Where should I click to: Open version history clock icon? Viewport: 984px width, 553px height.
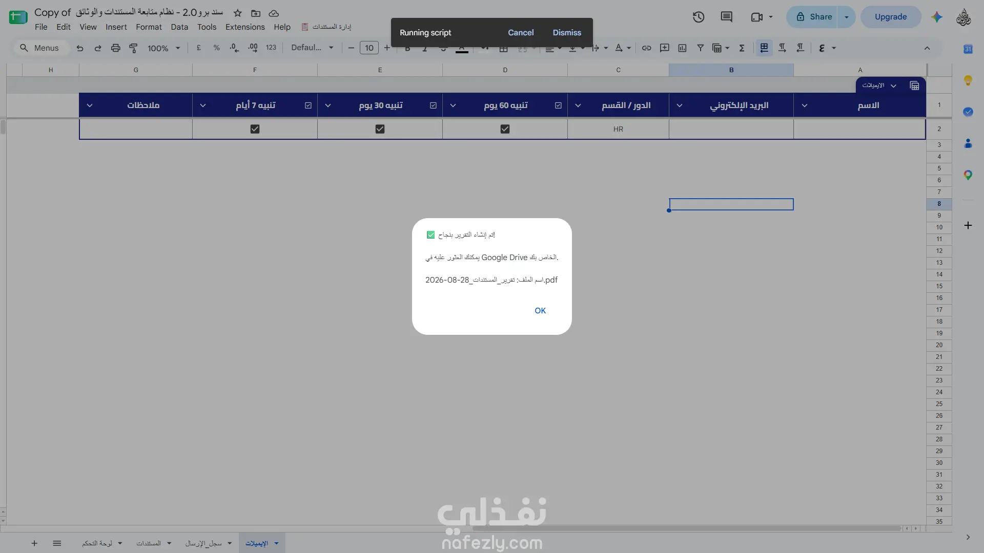[699, 17]
